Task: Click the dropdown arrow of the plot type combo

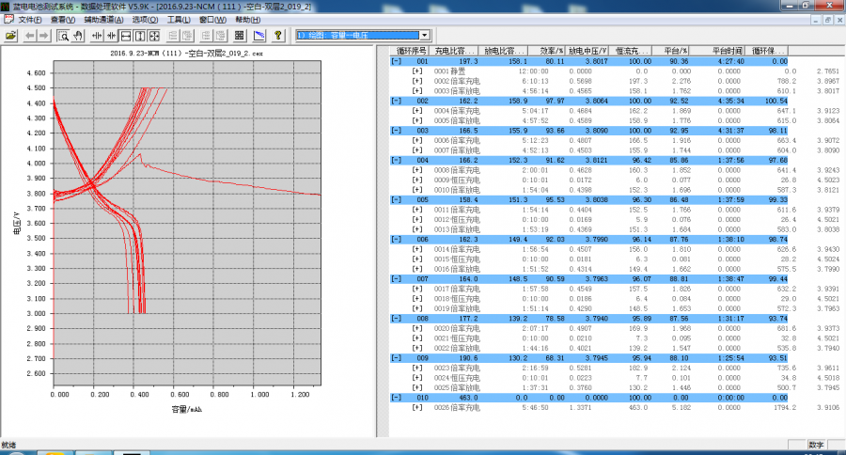Action: pos(425,35)
